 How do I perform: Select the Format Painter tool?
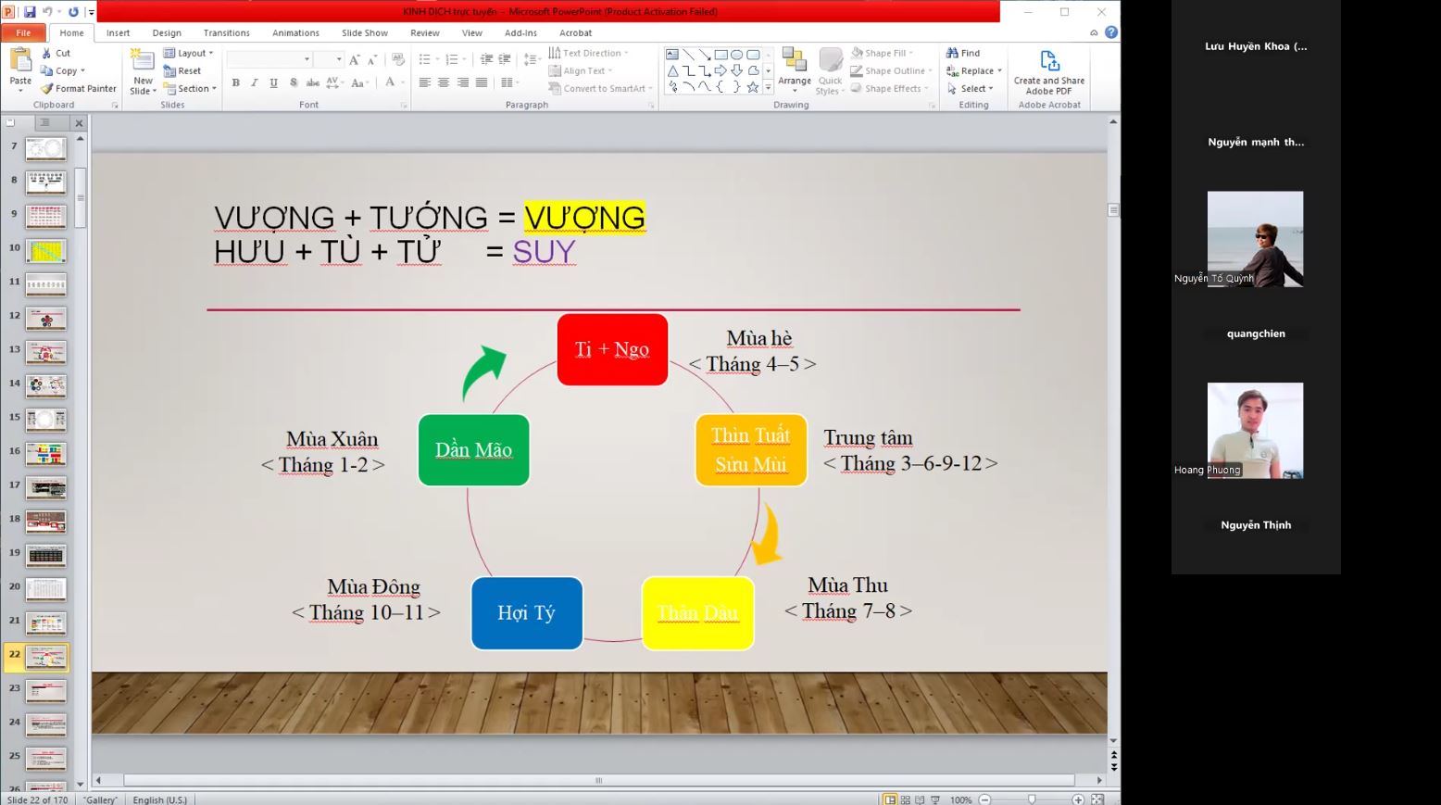coord(78,89)
